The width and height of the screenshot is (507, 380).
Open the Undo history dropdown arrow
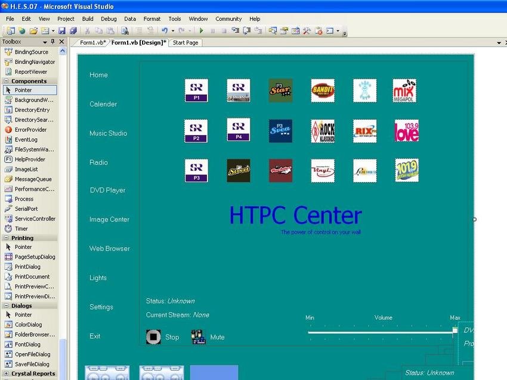172,31
